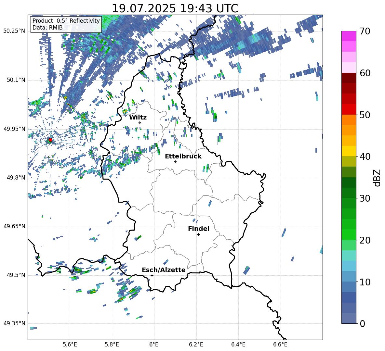Click the red radar site marker
This screenshot has width=385, height=351.
50,140
